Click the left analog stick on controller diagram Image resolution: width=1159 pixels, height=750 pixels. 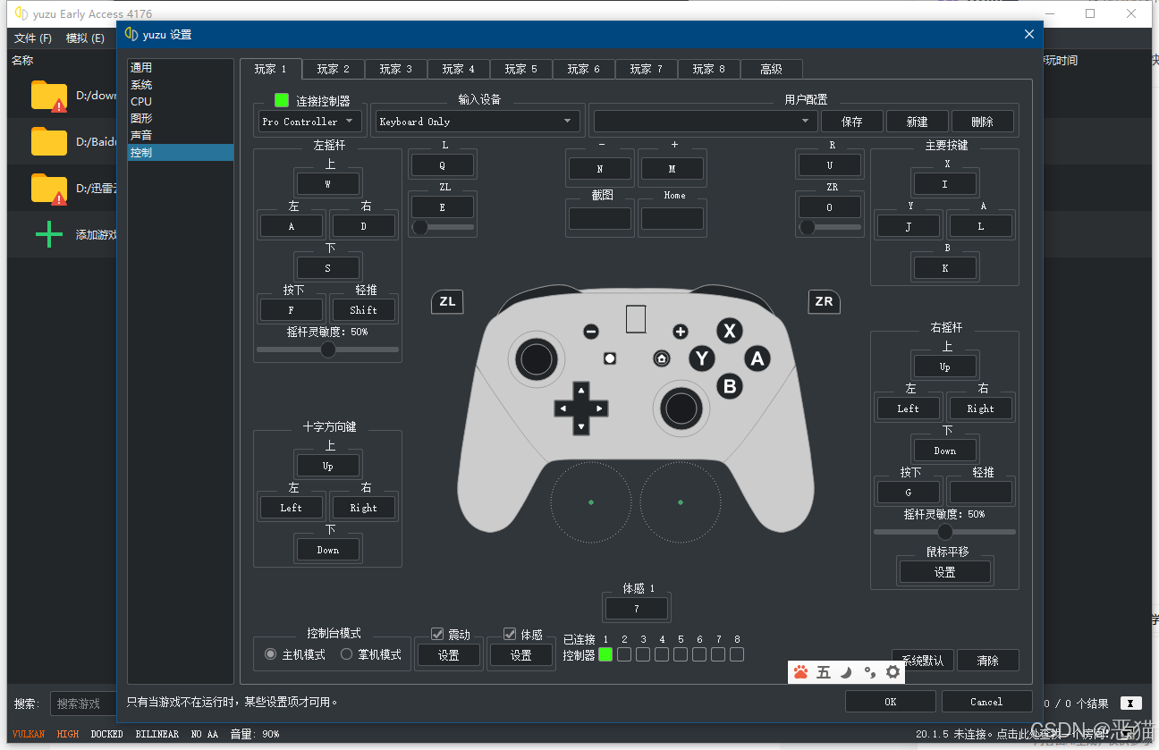click(x=536, y=360)
